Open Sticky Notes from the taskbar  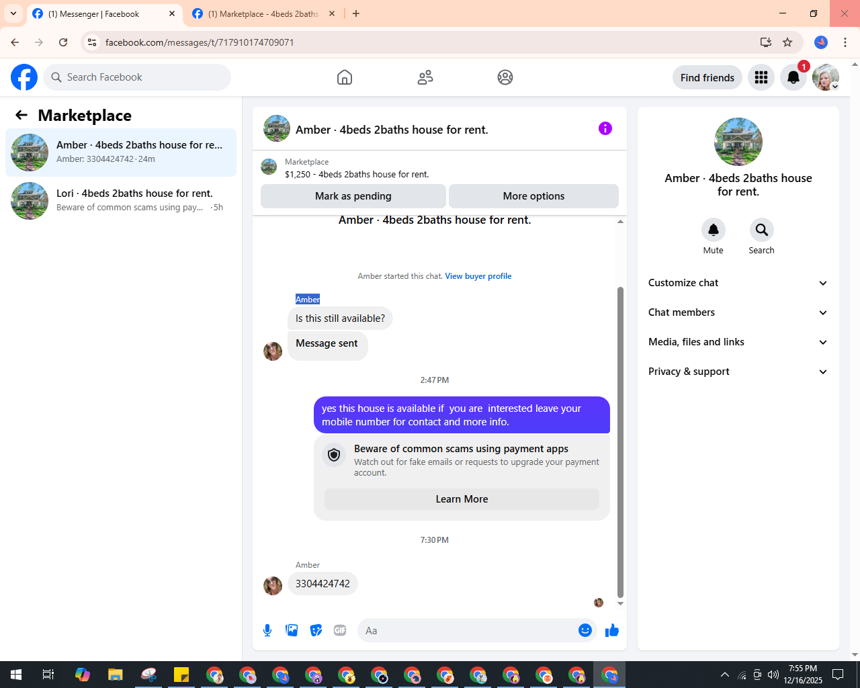(181, 675)
